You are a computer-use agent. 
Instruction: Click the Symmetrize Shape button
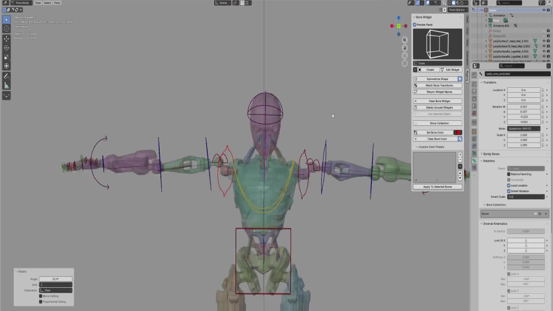click(436, 79)
